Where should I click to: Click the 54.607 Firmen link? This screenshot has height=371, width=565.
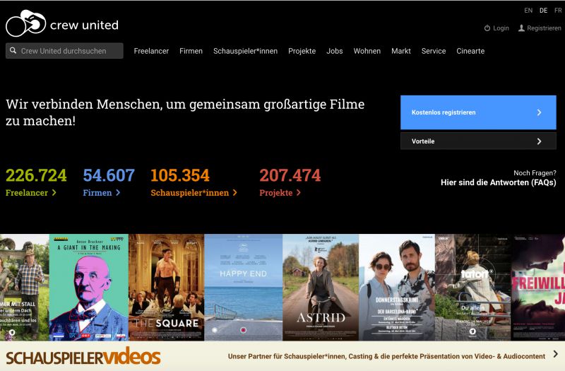109,182
